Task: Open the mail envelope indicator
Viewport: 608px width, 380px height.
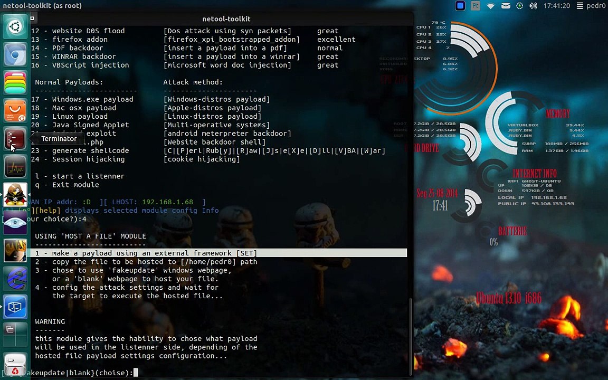Action: 506,6
